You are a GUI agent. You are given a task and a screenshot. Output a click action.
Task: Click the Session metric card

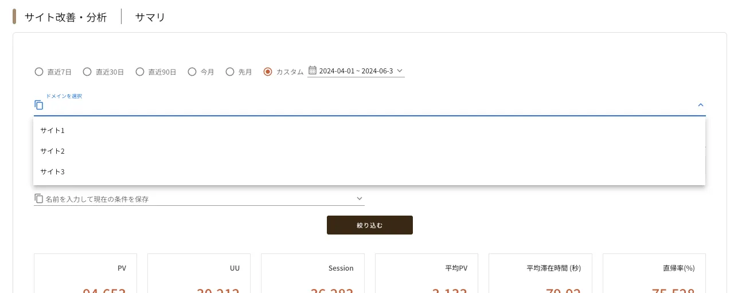[313, 274]
